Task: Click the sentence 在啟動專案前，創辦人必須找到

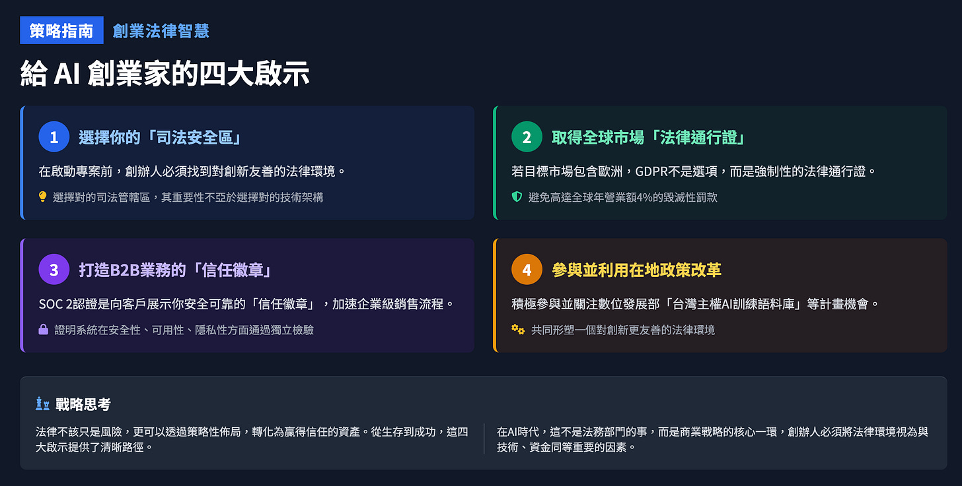Action: point(192,171)
